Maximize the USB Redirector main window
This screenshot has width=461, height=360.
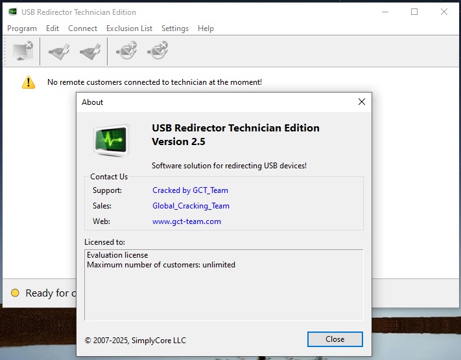pos(414,12)
